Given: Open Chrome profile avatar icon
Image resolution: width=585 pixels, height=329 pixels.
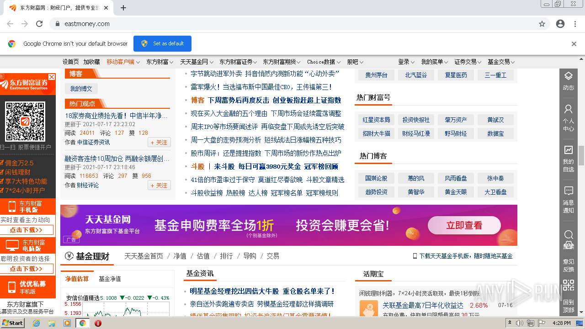Looking at the screenshot, I should click(x=560, y=24).
